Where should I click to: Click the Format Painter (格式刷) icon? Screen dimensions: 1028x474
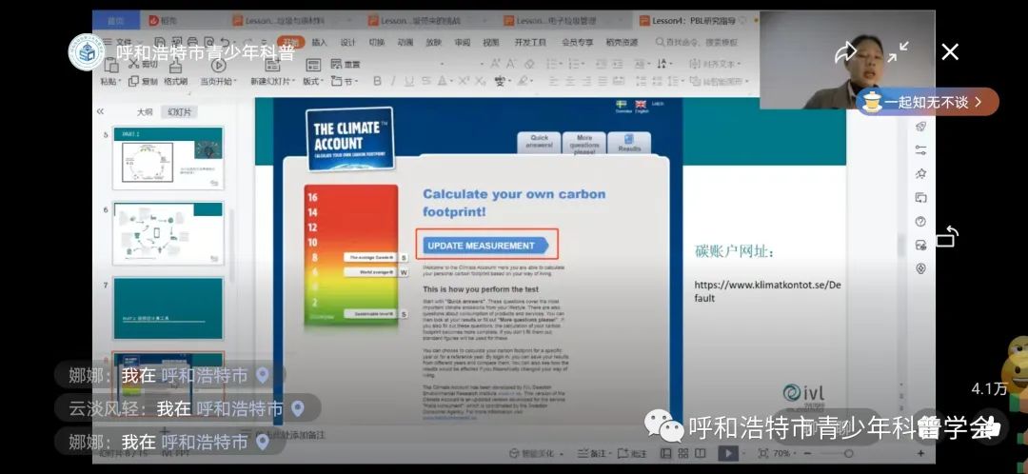(175, 82)
